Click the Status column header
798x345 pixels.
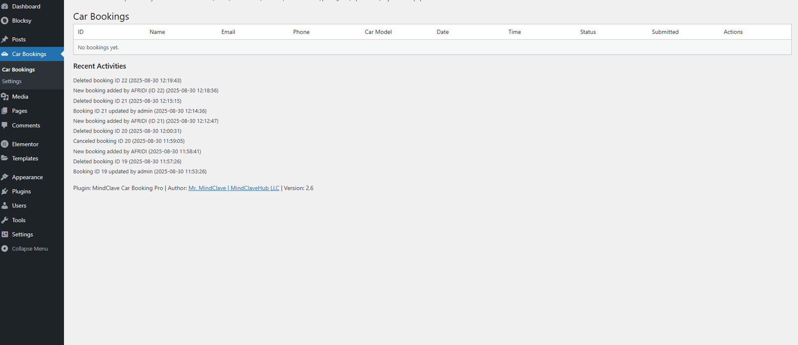pyautogui.click(x=588, y=32)
